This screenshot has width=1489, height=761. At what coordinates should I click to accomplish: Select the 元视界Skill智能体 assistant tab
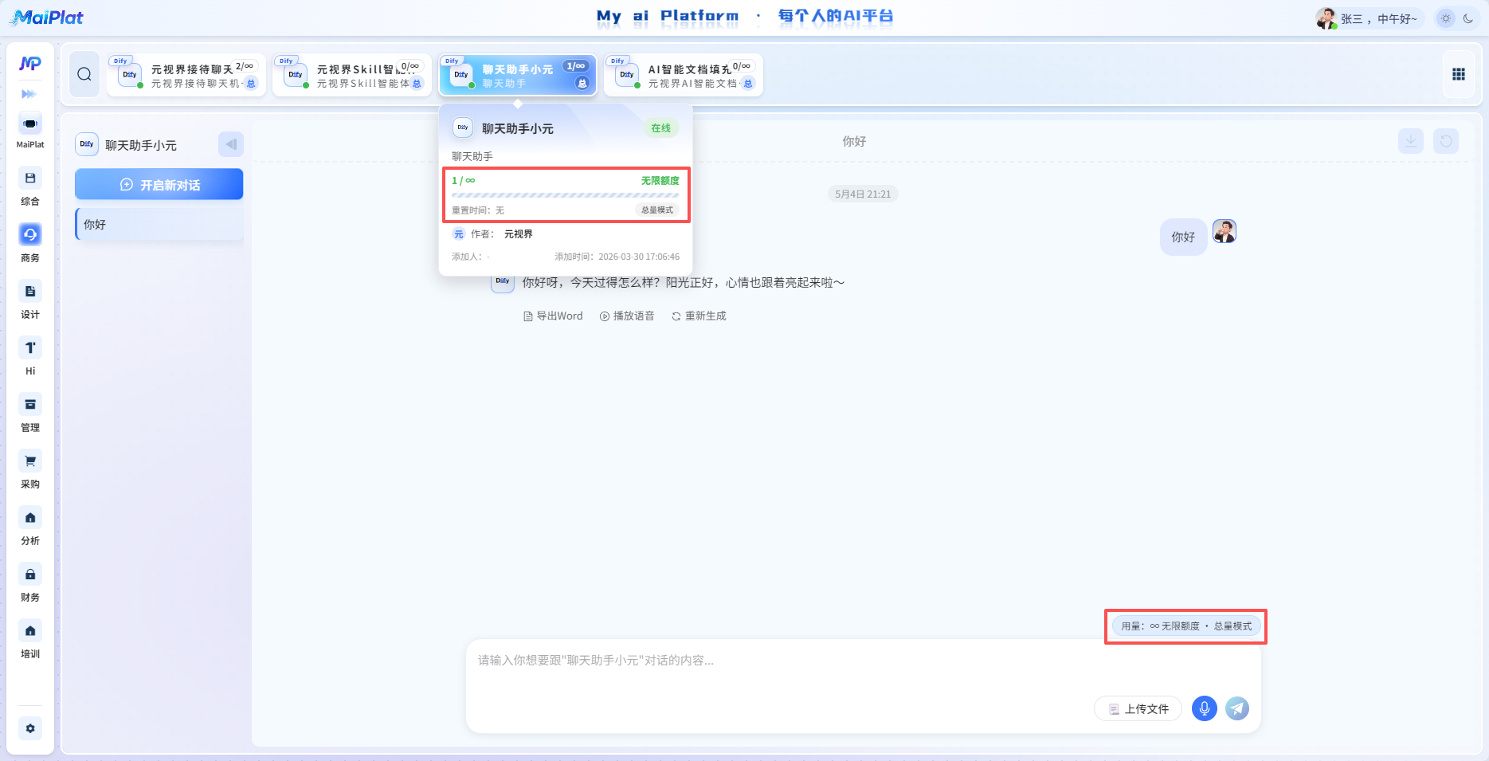(x=352, y=75)
